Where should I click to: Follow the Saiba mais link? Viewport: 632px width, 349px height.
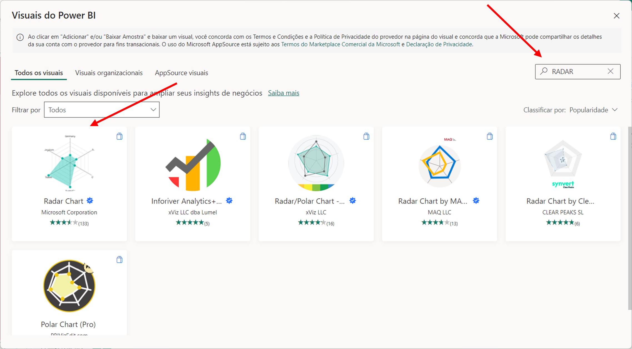[283, 93]
